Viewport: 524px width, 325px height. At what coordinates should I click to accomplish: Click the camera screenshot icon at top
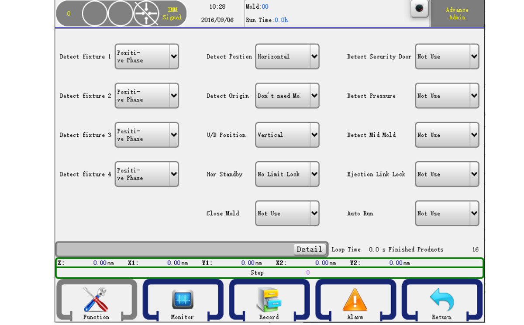(419, 9)
